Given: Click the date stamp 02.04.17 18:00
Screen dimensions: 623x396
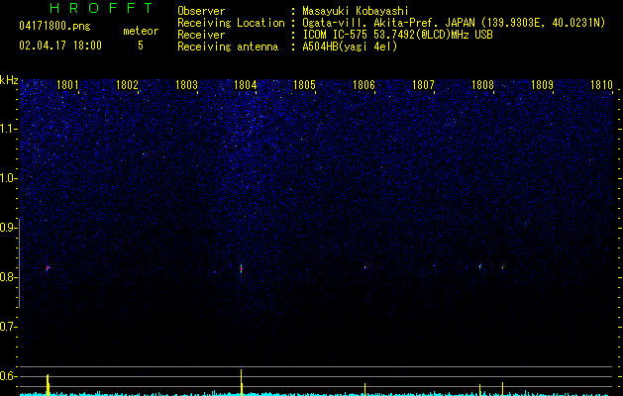Looking at the screenshot, I should point(60,46).
